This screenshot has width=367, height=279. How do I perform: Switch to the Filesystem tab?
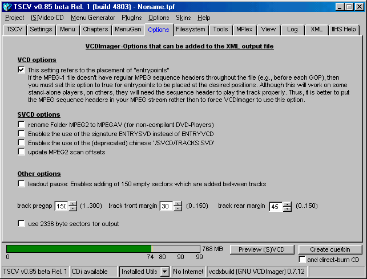click(x=190, y=30)
